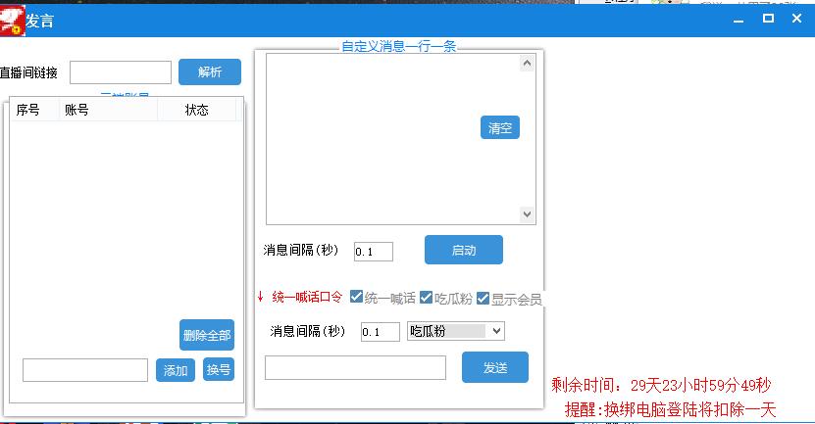This screenshot has height=424, width=815.
Task: Click the scroll up arrow in message box
Action: pos(527,64)
